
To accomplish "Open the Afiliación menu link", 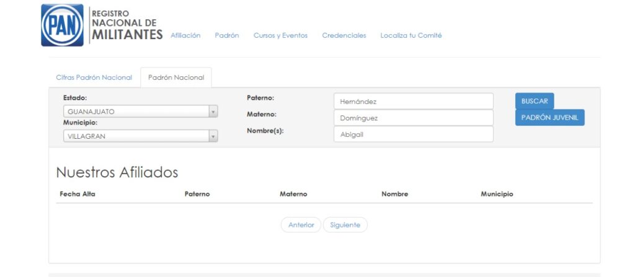I will [185, 35].
